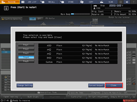Click the 62-74g/m2 weight for Custom
This screenshot has height=102, width=137.
[x=87, y=62]
